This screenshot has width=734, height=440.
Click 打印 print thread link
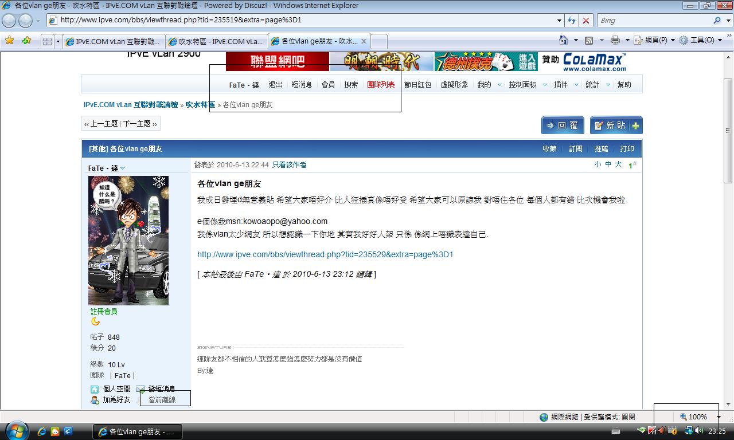pos(627,149)
